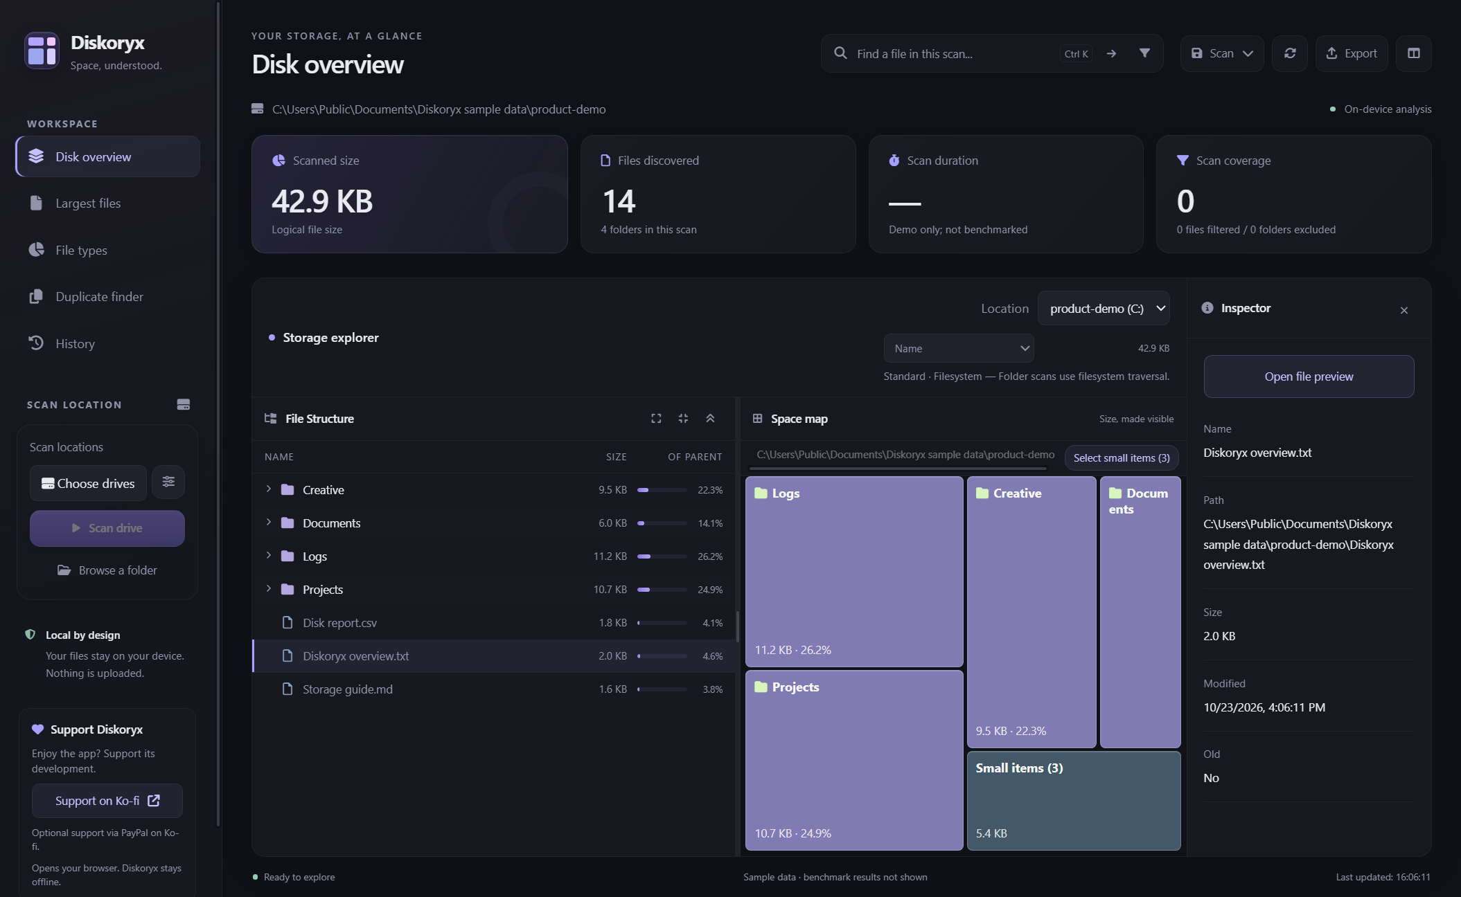Select the Logs block in the space map
Screen dimensions: 1461x897
(854, 572)
